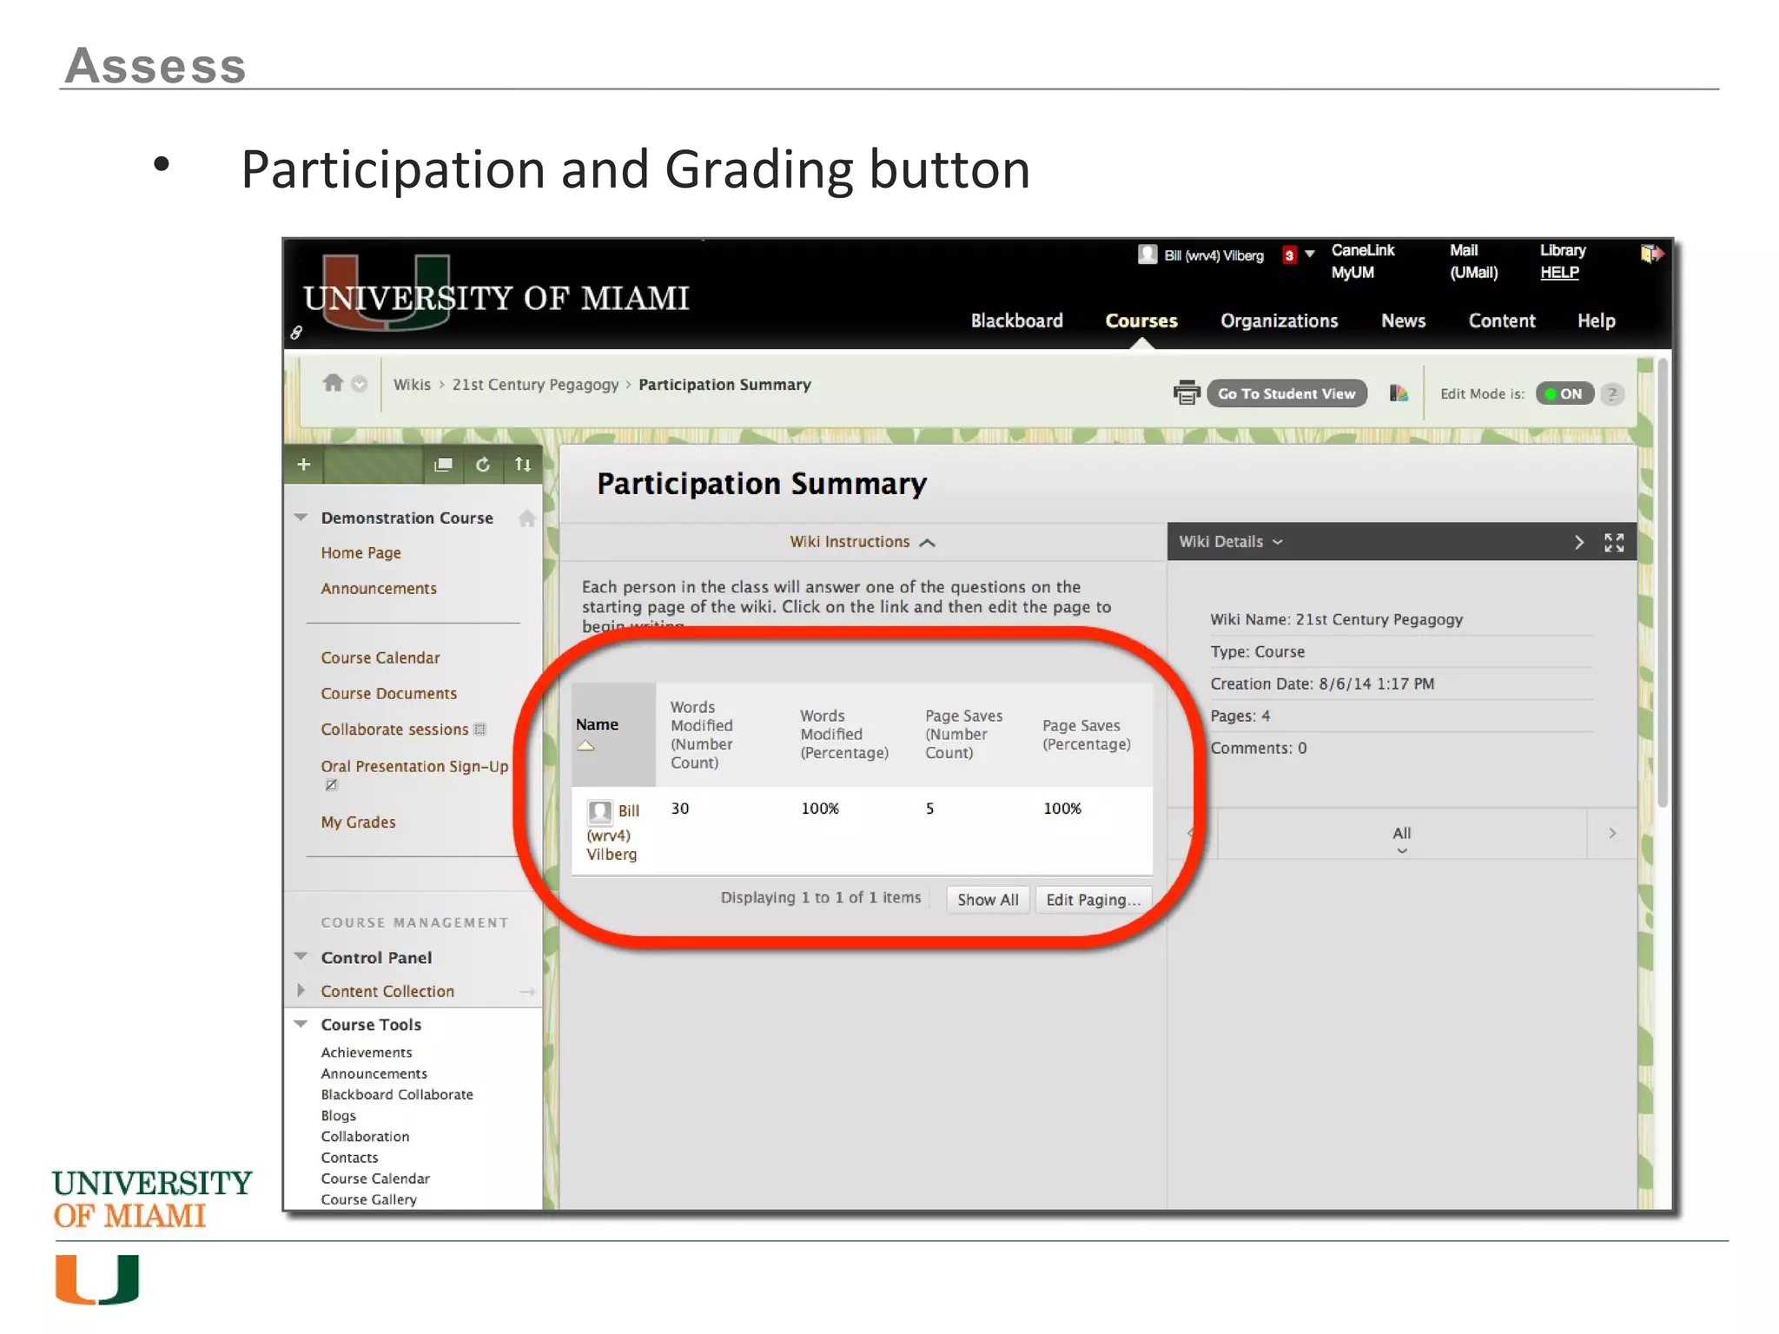The height and width of the screenshot is (1334, 1779).
Task: Click the arrow beside Content Collection
Action: click(x=526, y=992)
